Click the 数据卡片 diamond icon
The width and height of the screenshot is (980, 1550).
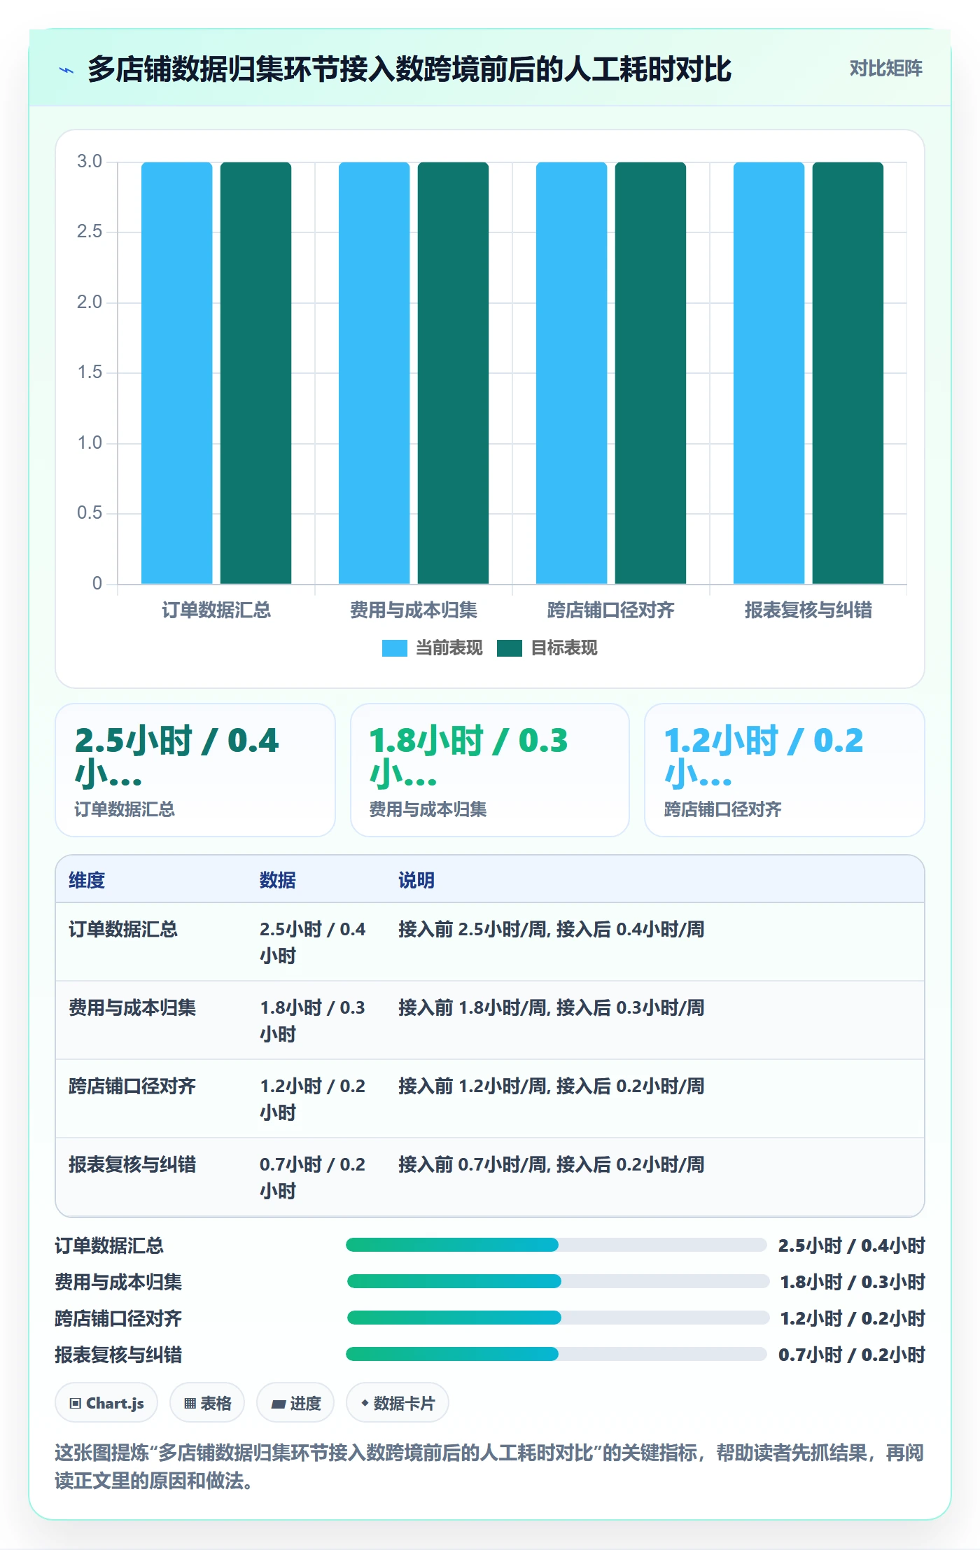[x=365, y=1403]
